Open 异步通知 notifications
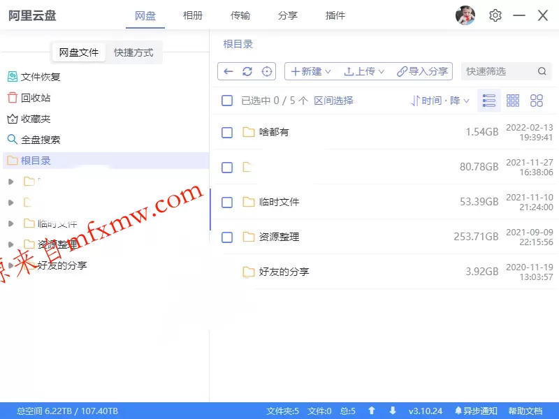 click(x=476, y=411)
